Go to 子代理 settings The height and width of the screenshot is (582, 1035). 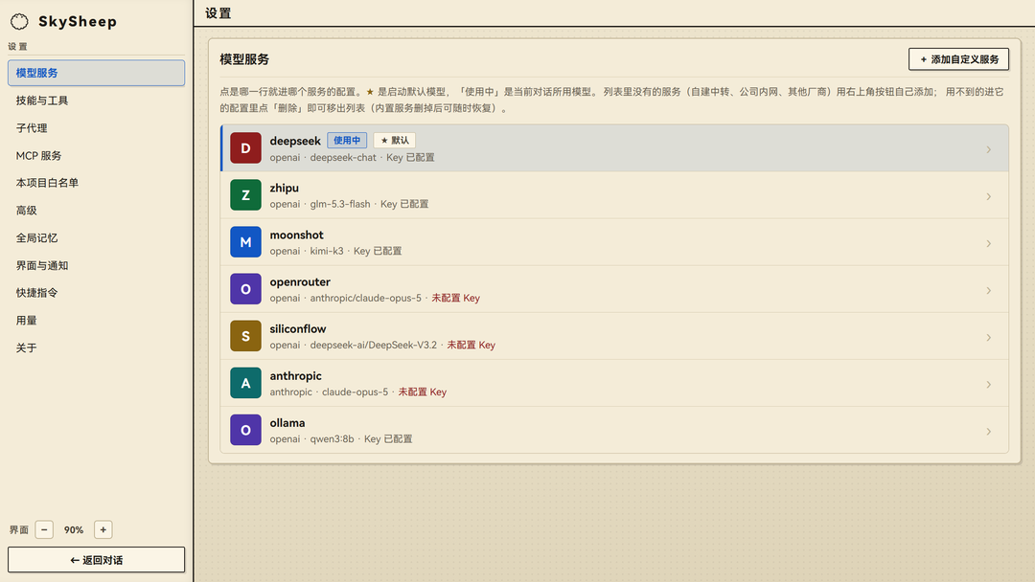coord(97,128)
